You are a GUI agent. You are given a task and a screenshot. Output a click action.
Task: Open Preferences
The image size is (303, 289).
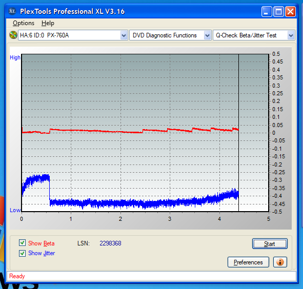coord(248,262)
